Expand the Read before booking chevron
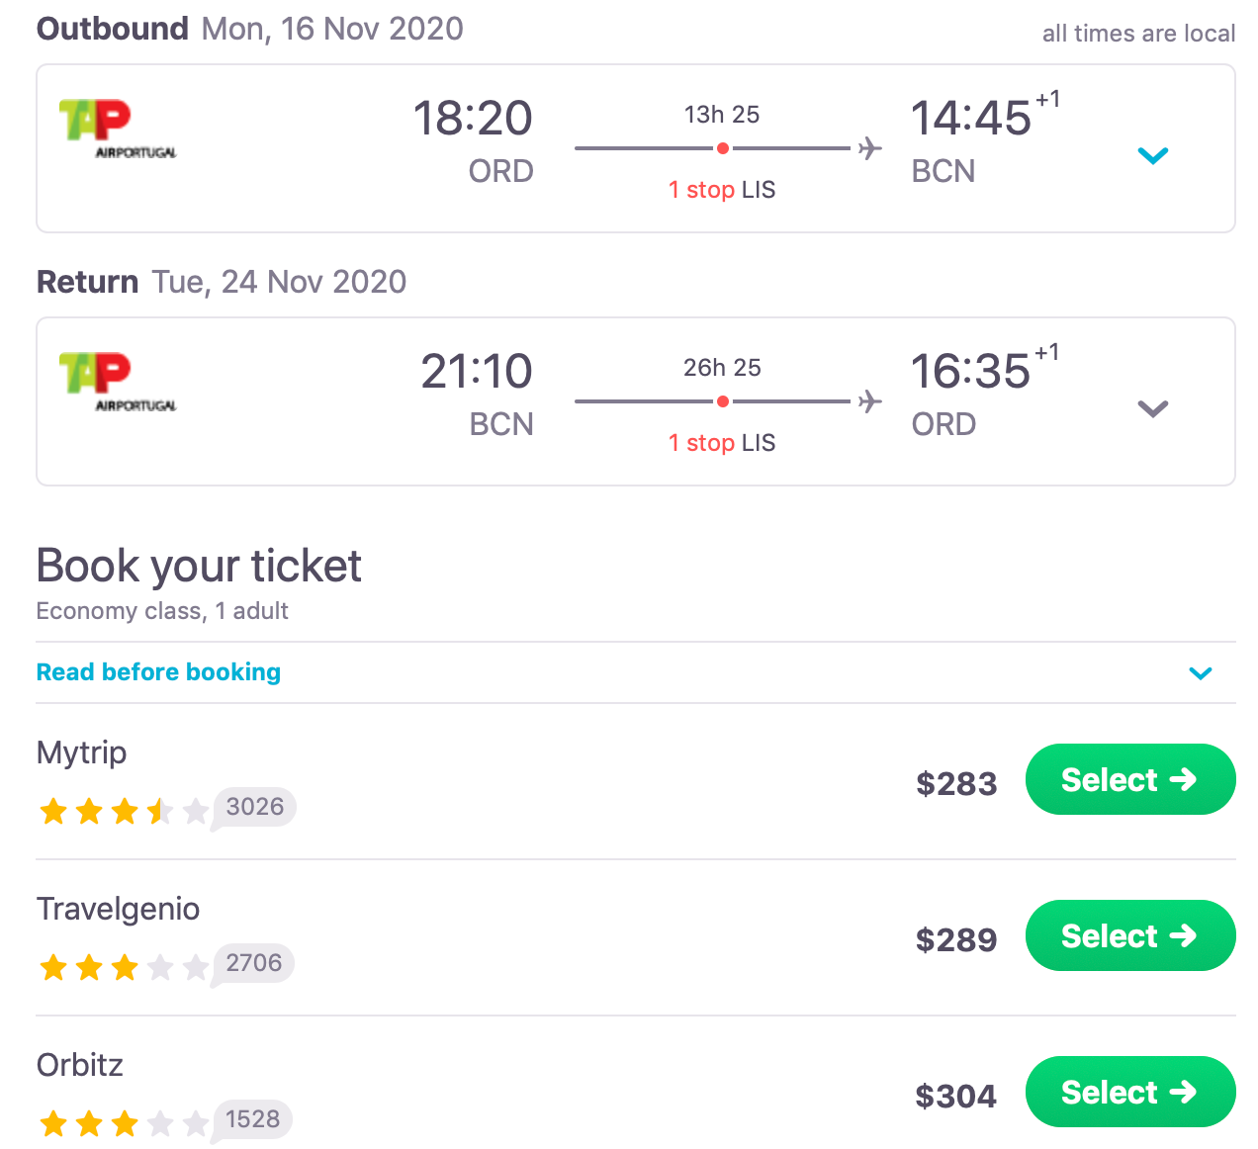Screen dimensions: 1258x1149 [1201, 673]
